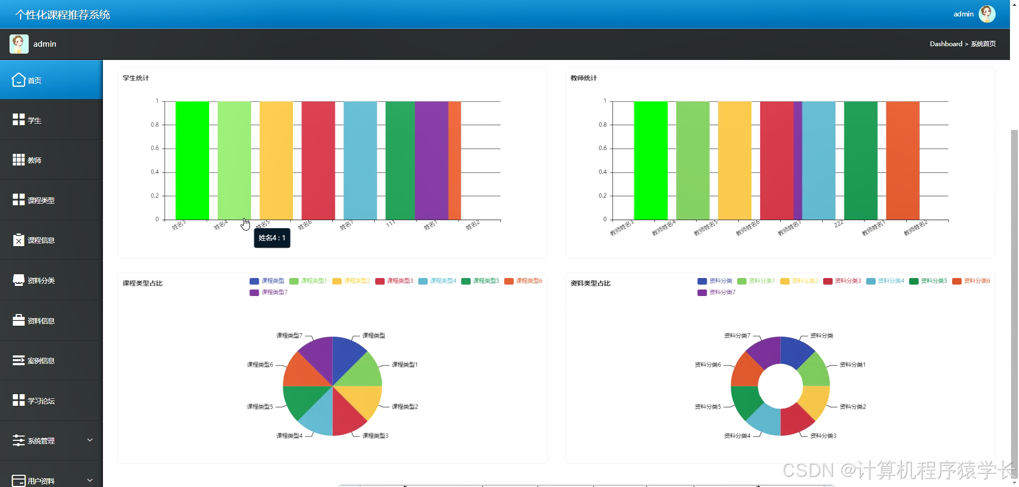The image size is (1019, 487).
Task: Expand the 系统管理 submenu arrow
Action: [90, 440]
